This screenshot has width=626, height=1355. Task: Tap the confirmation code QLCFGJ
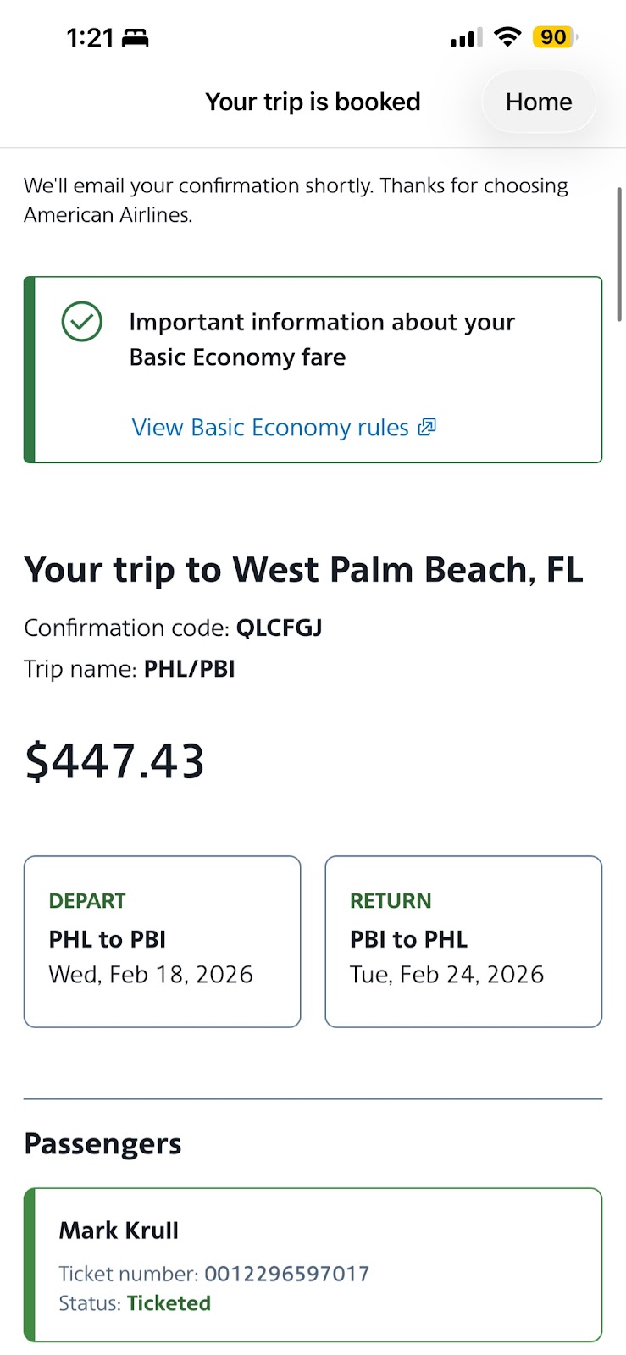pos(279,628)
